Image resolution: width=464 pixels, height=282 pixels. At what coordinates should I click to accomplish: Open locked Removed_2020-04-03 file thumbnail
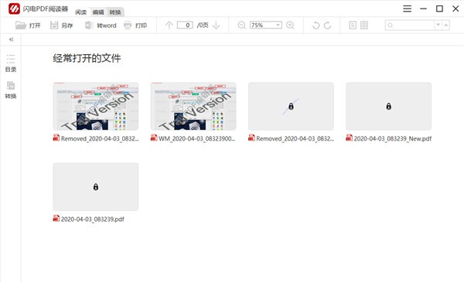point(291,106)
